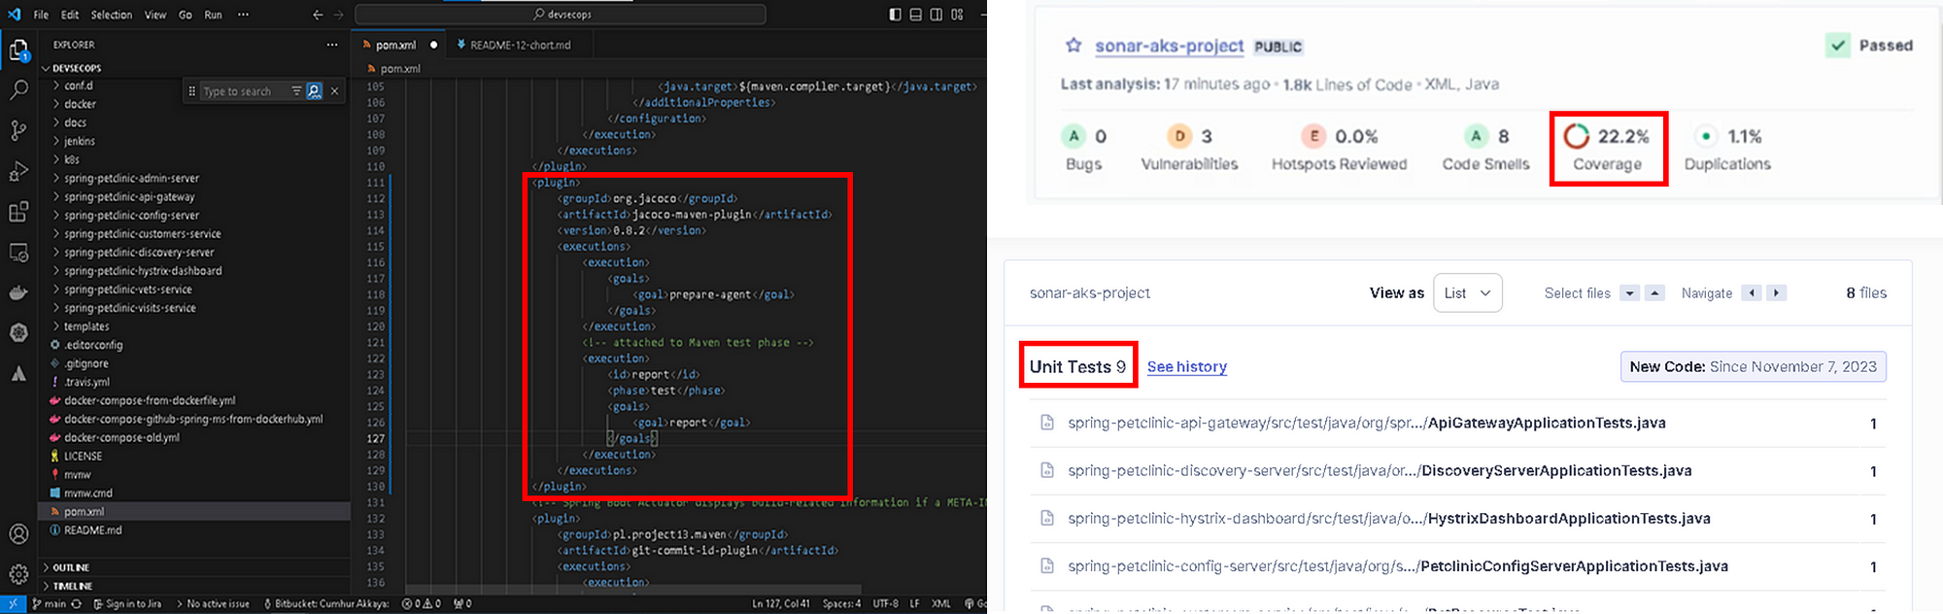Open Run and Debug view
Screen dimensions: 1943x614
(18, 172)
